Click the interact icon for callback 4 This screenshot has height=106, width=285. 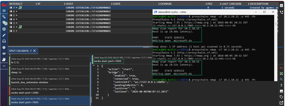[x=11, y=19]
